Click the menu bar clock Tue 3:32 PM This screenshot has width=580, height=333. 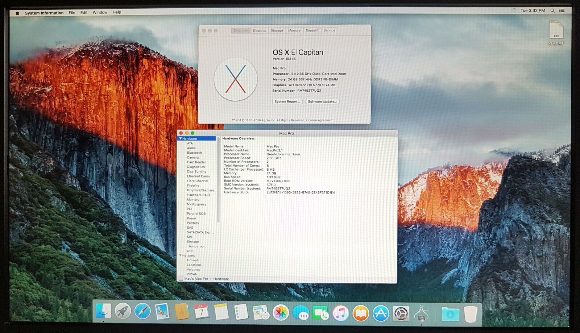pos(533,11)
